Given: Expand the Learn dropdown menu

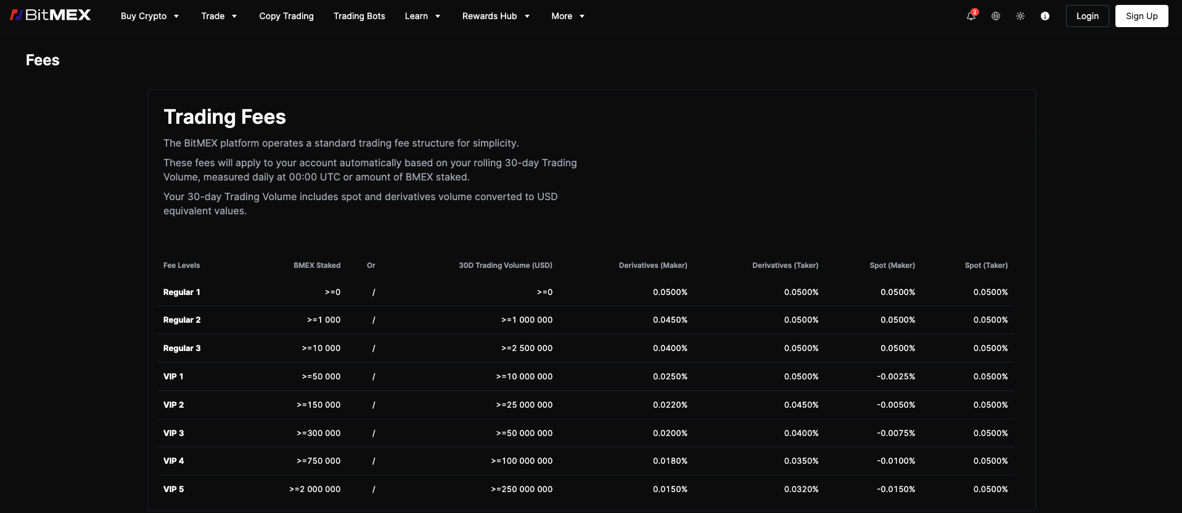Looking at the screenshot, I should pyautogui.click(x=422, y=16).
